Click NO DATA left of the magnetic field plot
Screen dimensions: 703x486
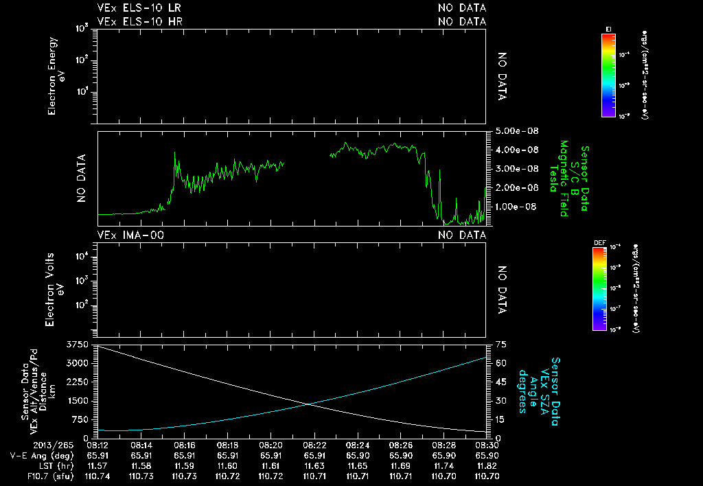81,178
